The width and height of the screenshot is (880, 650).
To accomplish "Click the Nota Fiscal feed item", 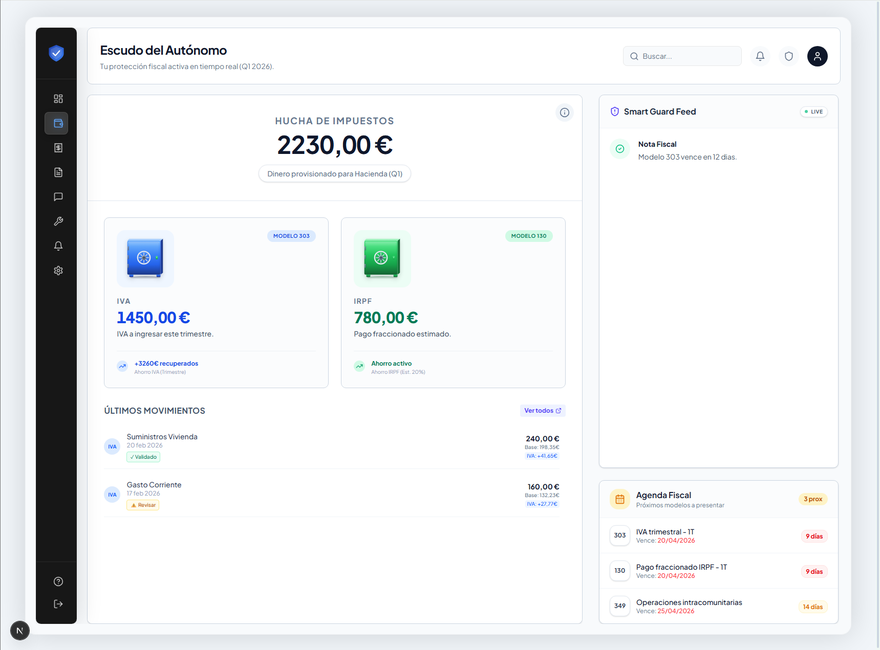I will click(x=687, y=150).
